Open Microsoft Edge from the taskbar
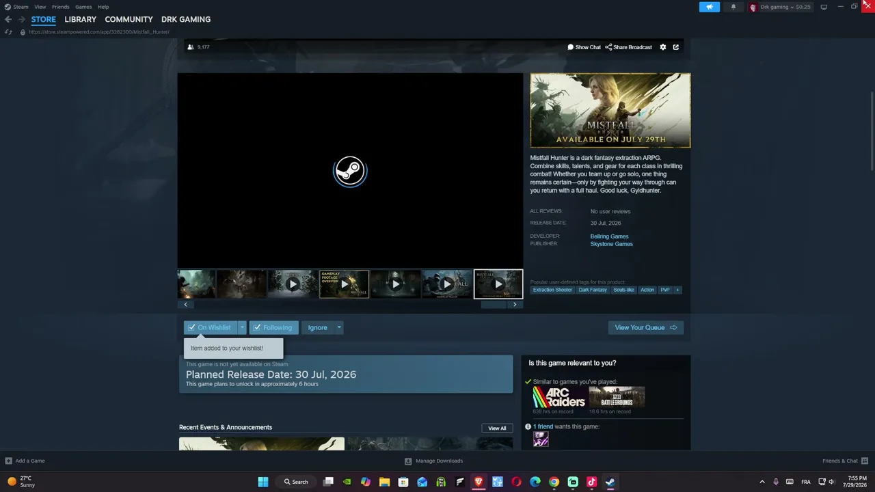 (535, 482)
